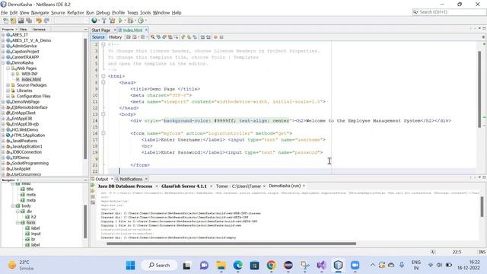The height and width of the screenshot is (274, 487).
Task: Click the Stop Macro Recording icon
Action: [221, 37]
